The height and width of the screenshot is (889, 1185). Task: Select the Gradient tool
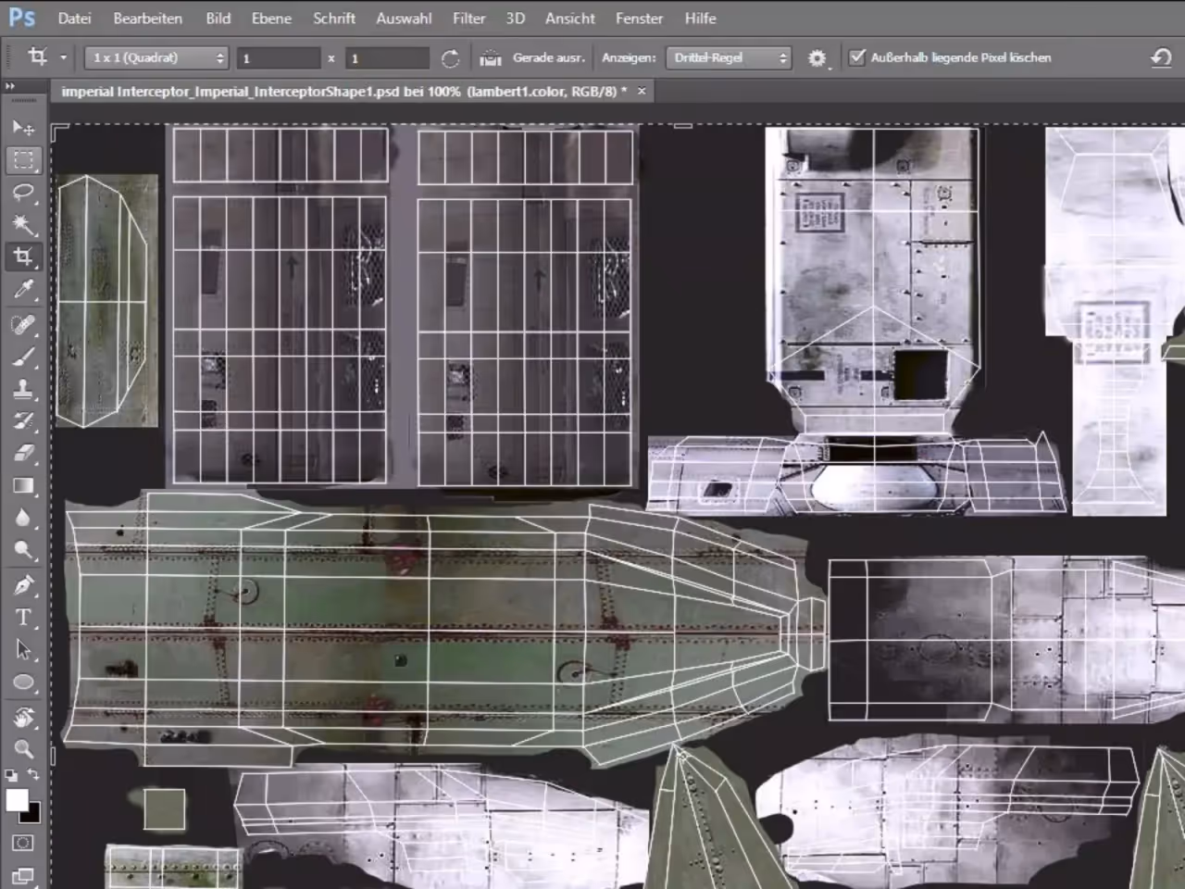[x=23, y=486]
